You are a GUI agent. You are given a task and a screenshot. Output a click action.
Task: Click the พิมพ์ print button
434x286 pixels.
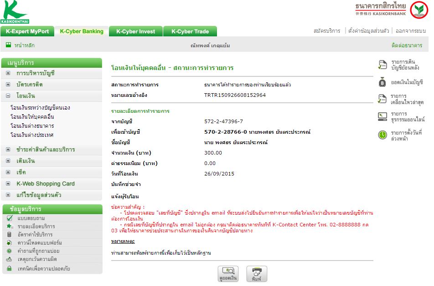click(257, 274)
